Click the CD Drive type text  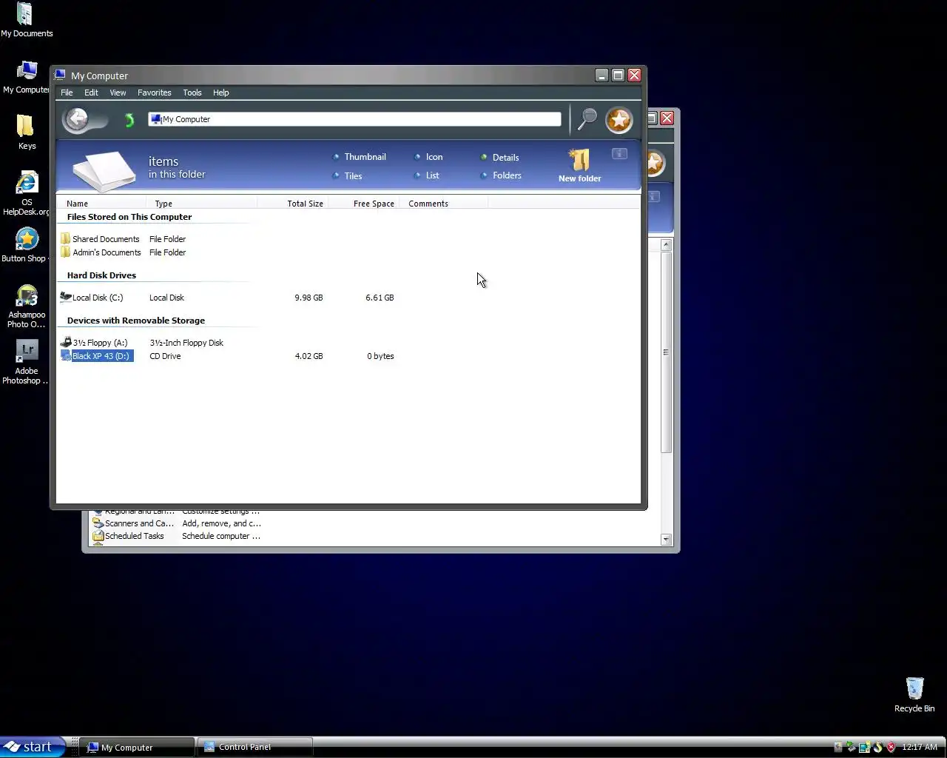(x=165, y=356)
